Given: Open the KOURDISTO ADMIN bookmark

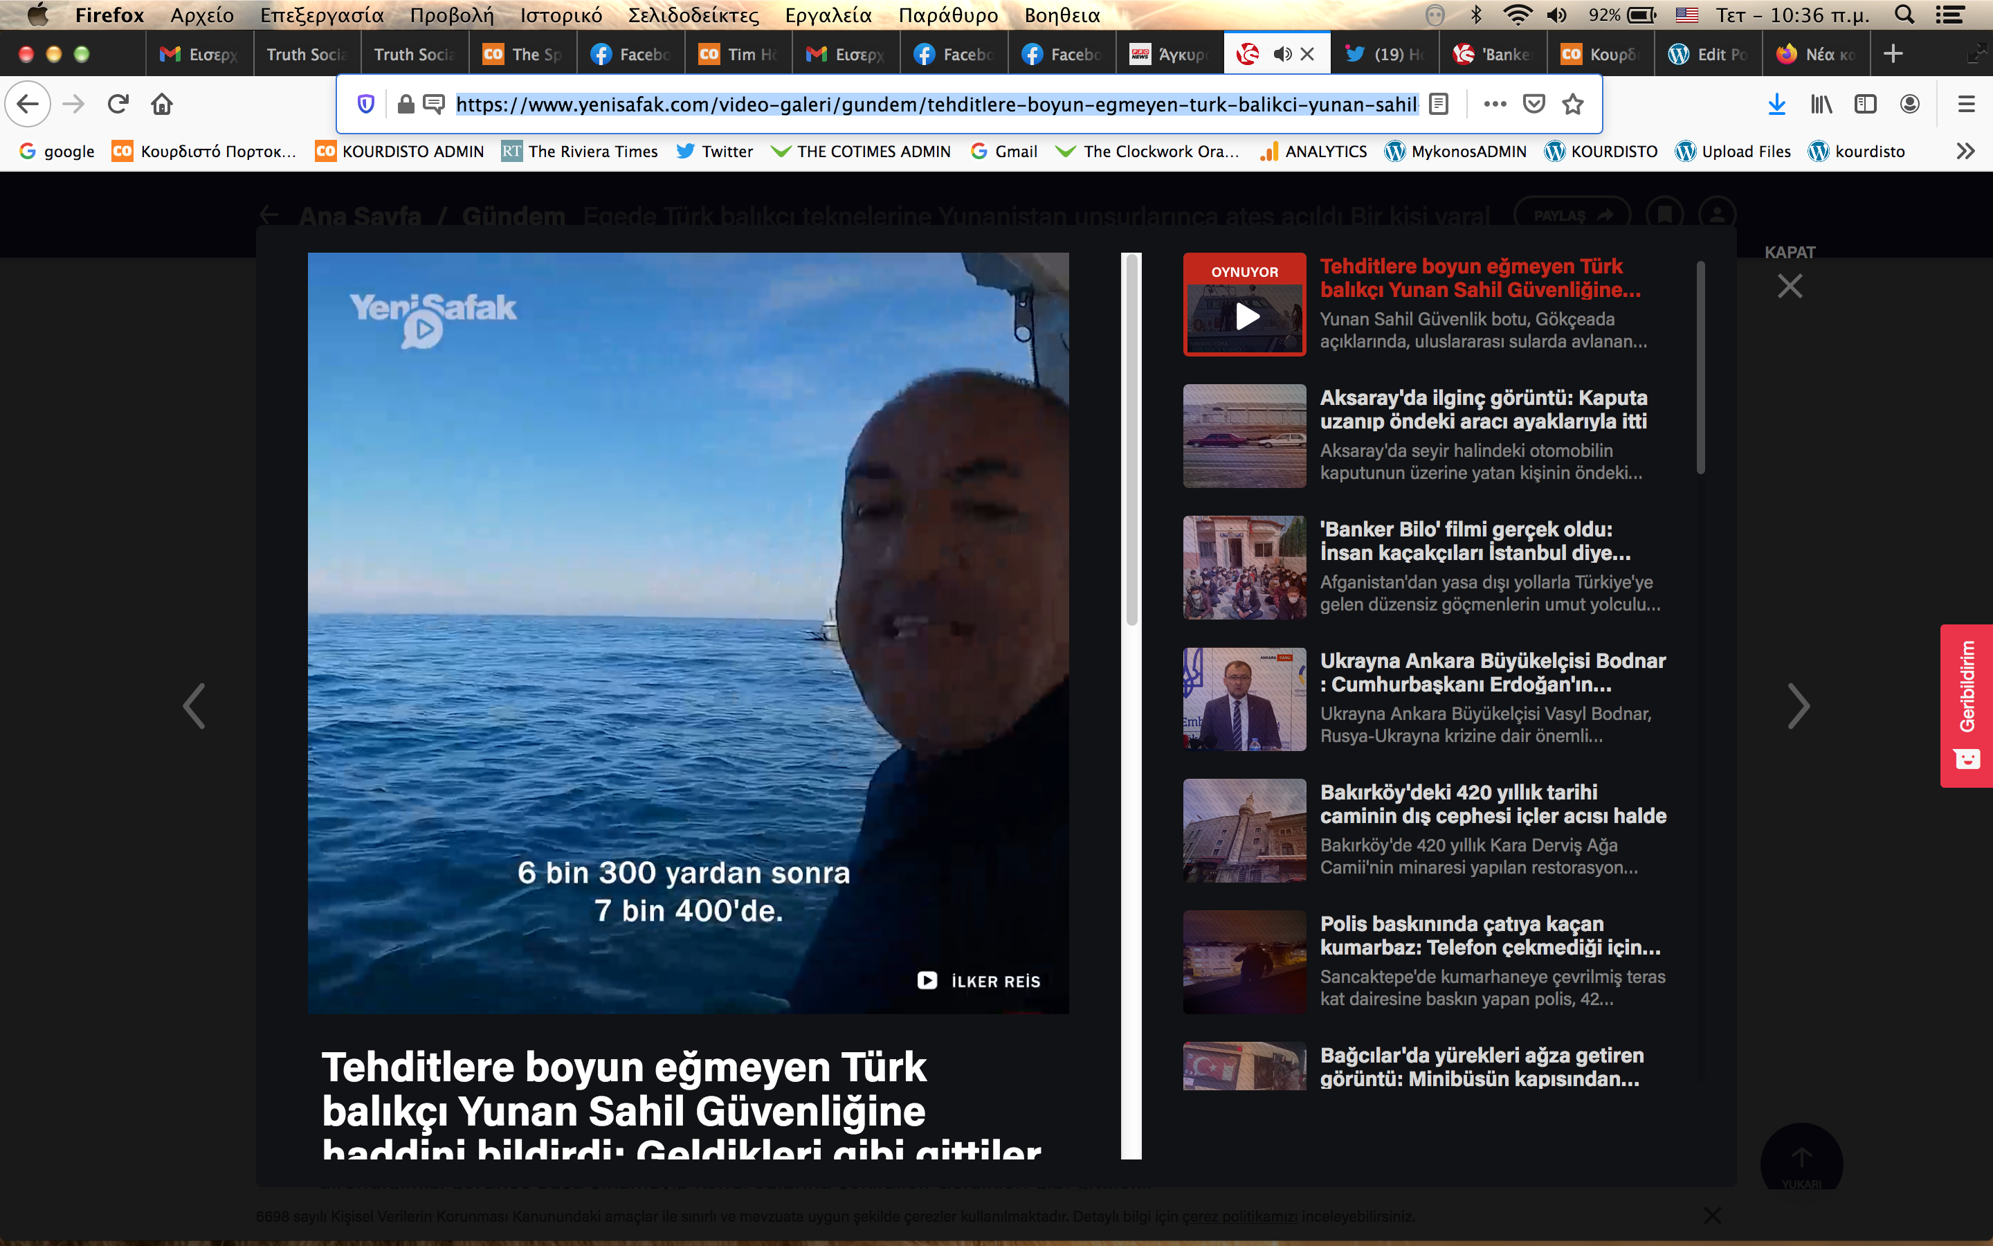Looking at the screenshot, I should 399,151.
